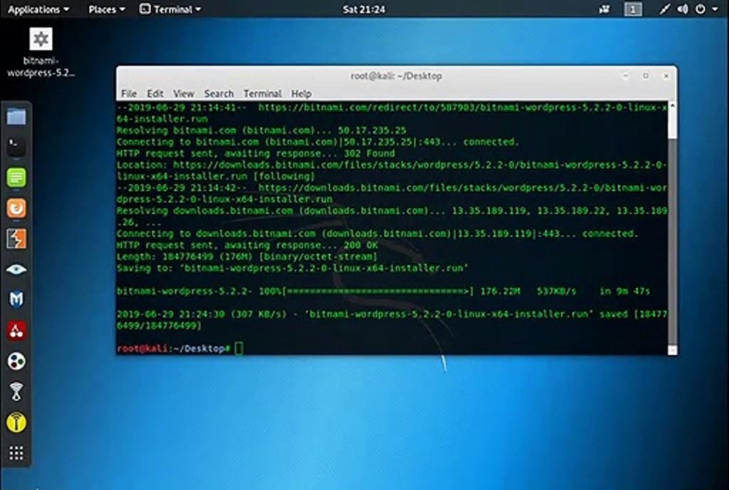Click the power icon in top bar
Viewport: 729px width, 490px height.
pyautogui.click(x=700, y=9)
